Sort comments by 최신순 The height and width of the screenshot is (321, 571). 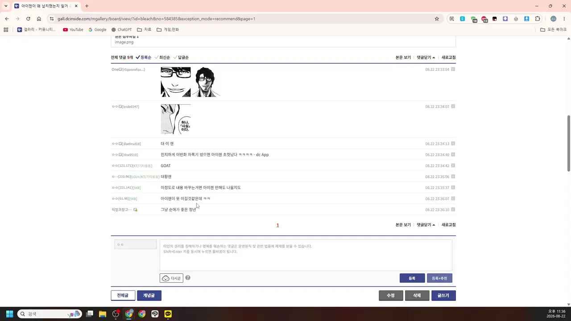click(x=162, y=58)
